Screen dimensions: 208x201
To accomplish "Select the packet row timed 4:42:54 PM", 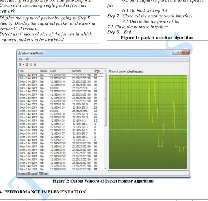I will pyautogui.click(x=61, y=88).
